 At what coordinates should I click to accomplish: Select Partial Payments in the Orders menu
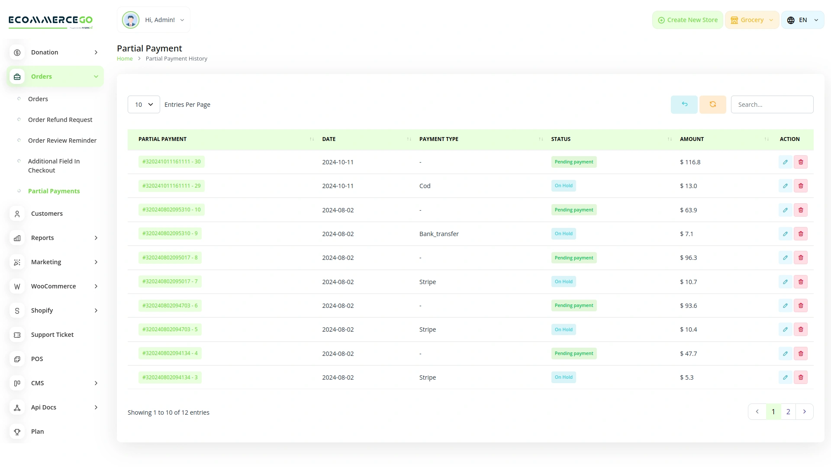[54, 191]
